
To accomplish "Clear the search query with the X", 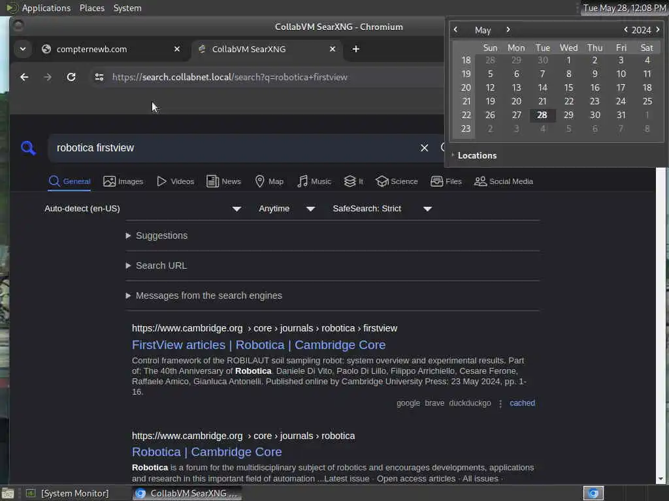I will click(x=424, y=148).
